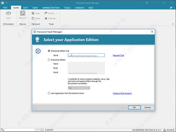
Task: Click the trial Serial input field
Action: point(86,55)
